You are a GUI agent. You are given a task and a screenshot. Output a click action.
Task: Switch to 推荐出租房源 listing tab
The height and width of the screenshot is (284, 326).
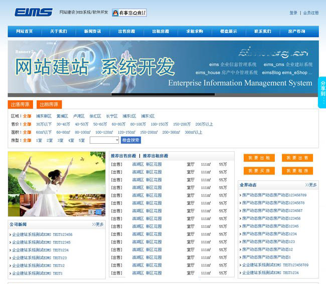pos(157,156)
